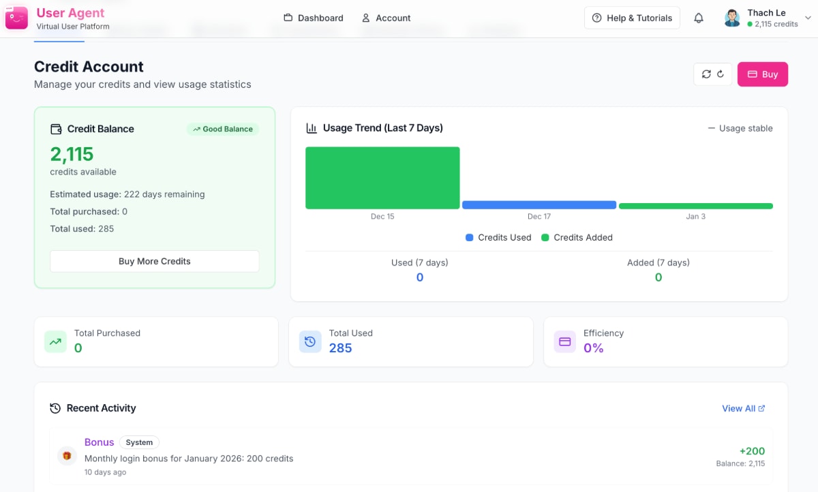Screen dimensions: 818x492
Task: Click the Good Balance status badge
Action: [x=223, y=129]
